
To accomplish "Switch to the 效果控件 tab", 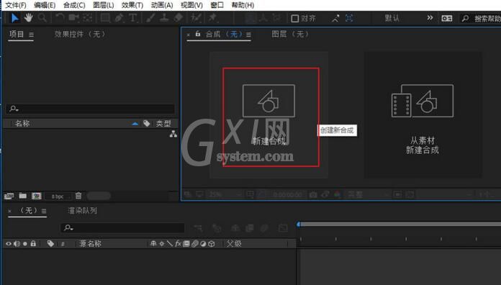I will click(x=80, y=34).
